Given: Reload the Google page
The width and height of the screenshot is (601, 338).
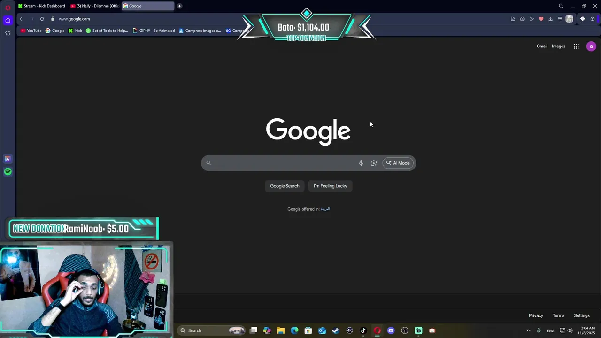Looking at the screenshot, I should click(x=42, y=19).
